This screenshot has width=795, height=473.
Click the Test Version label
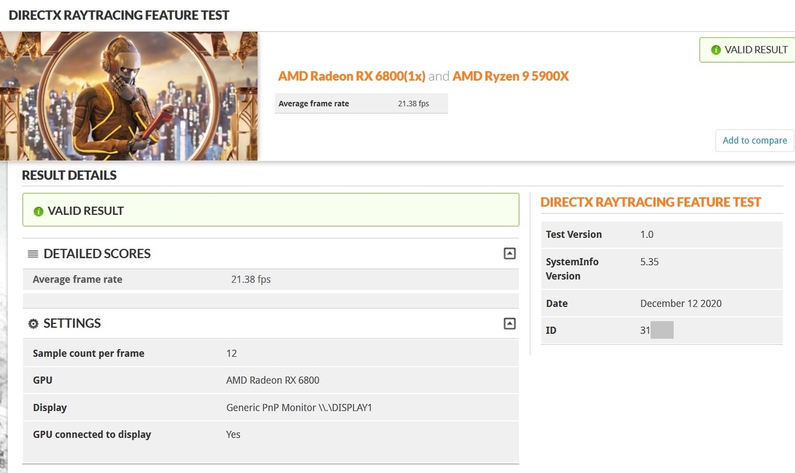point(574,235)
